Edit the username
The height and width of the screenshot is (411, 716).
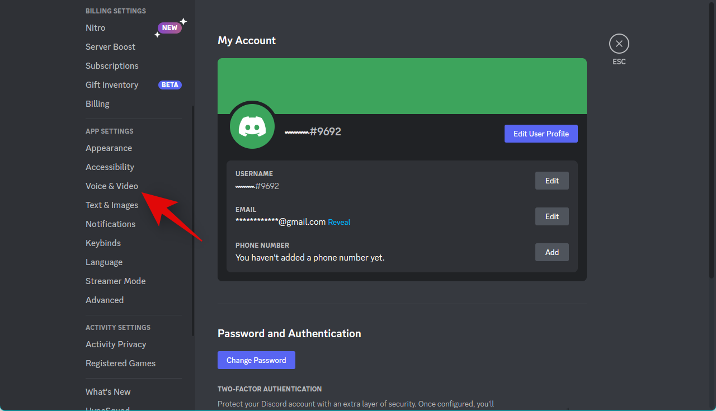pyautogui.click(x=552, y=181)
